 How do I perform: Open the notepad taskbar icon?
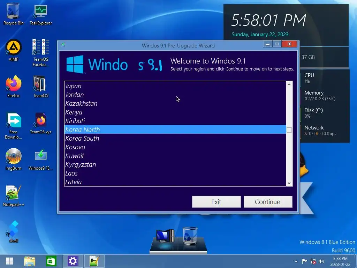(x=94, y=261)
